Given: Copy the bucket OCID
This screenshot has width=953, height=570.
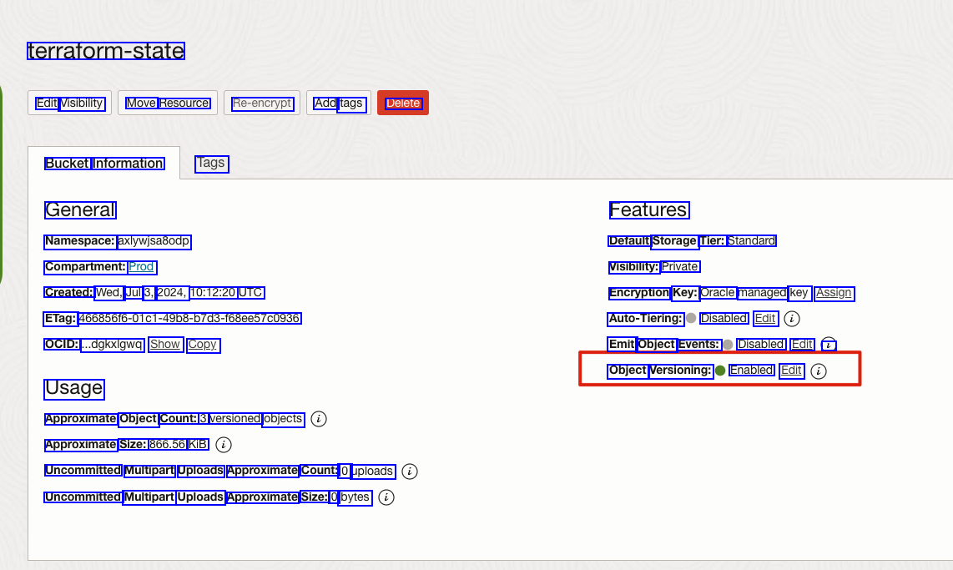Looking at the screenshot, I should pyautogui.click(x=203, y=345).
